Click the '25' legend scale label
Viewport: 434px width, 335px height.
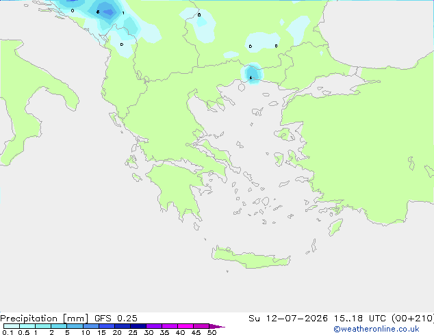pos(133,332)
